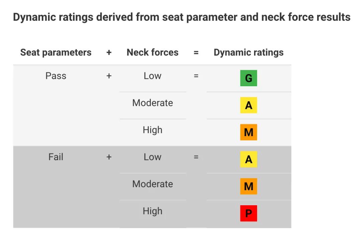Click the plus sign in header row
The image size is (361, 238).
point(109,52)
